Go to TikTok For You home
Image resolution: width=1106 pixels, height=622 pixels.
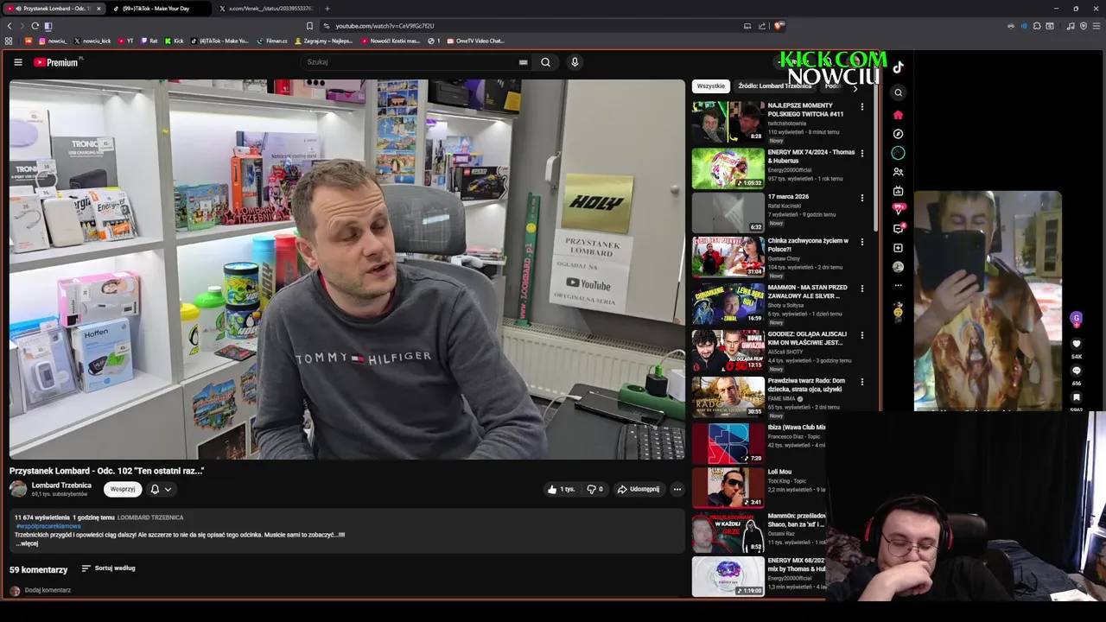pos(899,115)
